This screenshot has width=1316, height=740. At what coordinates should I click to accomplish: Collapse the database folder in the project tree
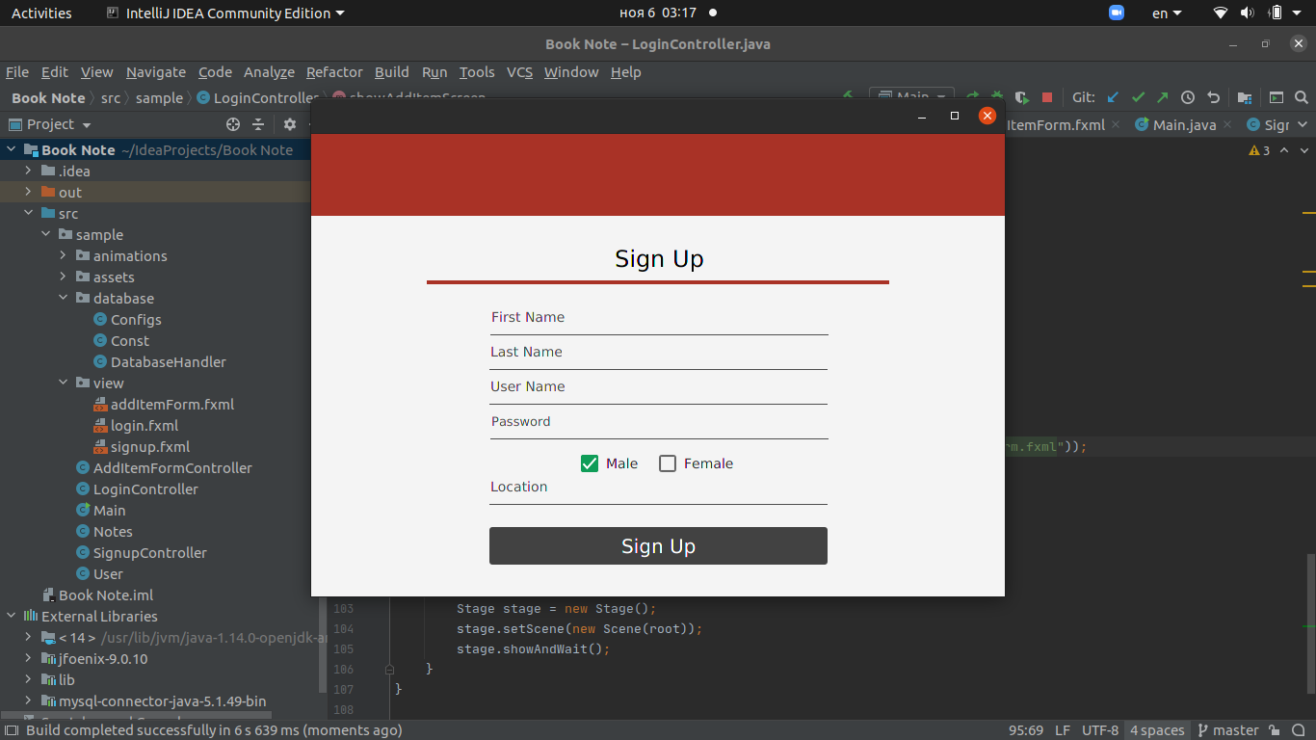[x=64, y=298]
